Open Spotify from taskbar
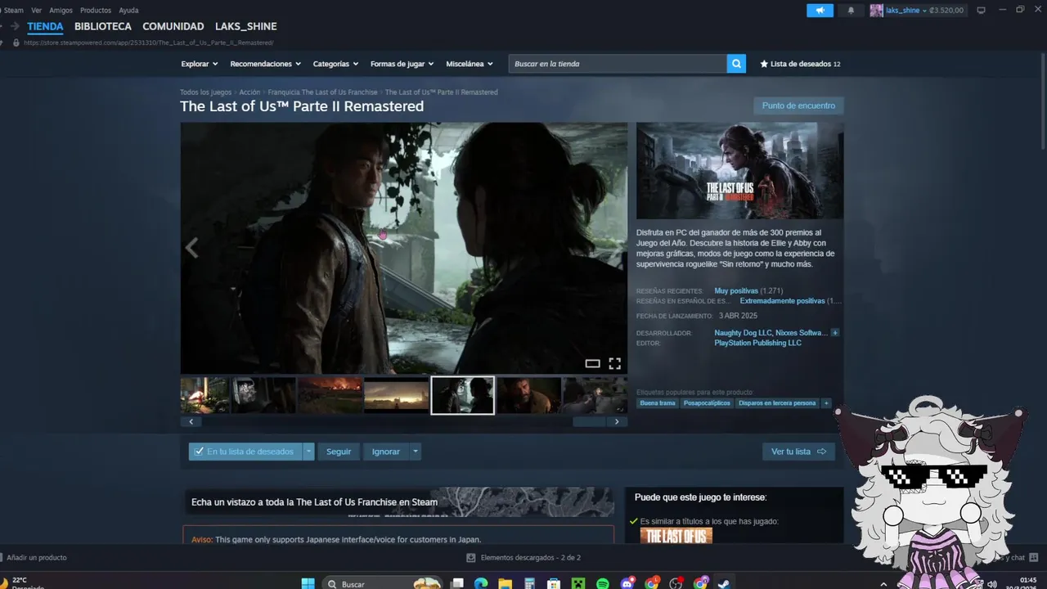The width and height of the screenshot is (1047, 589). (603, 583)
